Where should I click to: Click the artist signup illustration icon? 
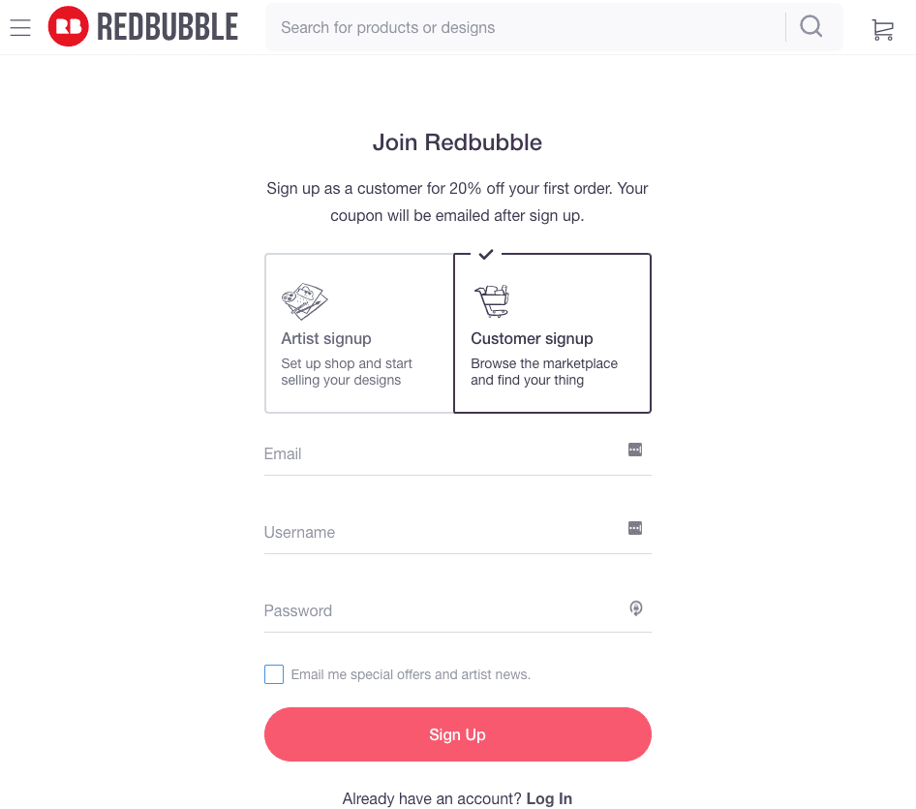304,301
